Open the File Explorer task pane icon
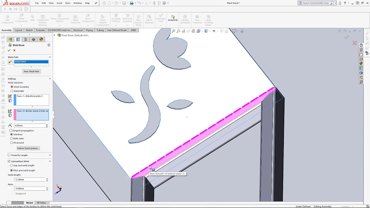Image resolution: width=370 pixels, height=208 pixels. point(361,54)
